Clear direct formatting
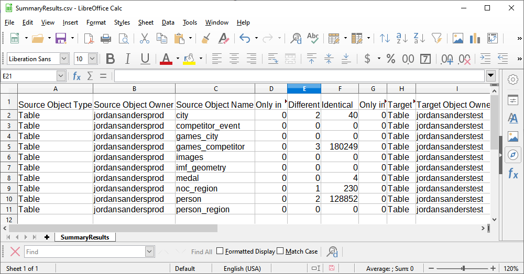This screenshot has height=274, width=524. click(224, 38)
